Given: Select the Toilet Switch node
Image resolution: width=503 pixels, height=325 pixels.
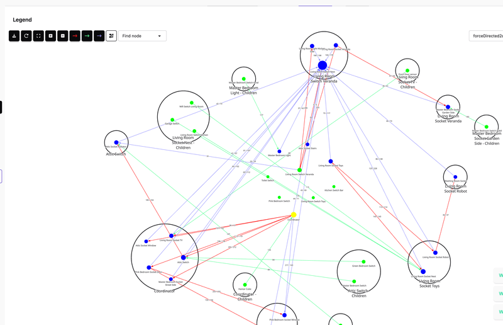Looking at the screenshot, I should [268, 177].
